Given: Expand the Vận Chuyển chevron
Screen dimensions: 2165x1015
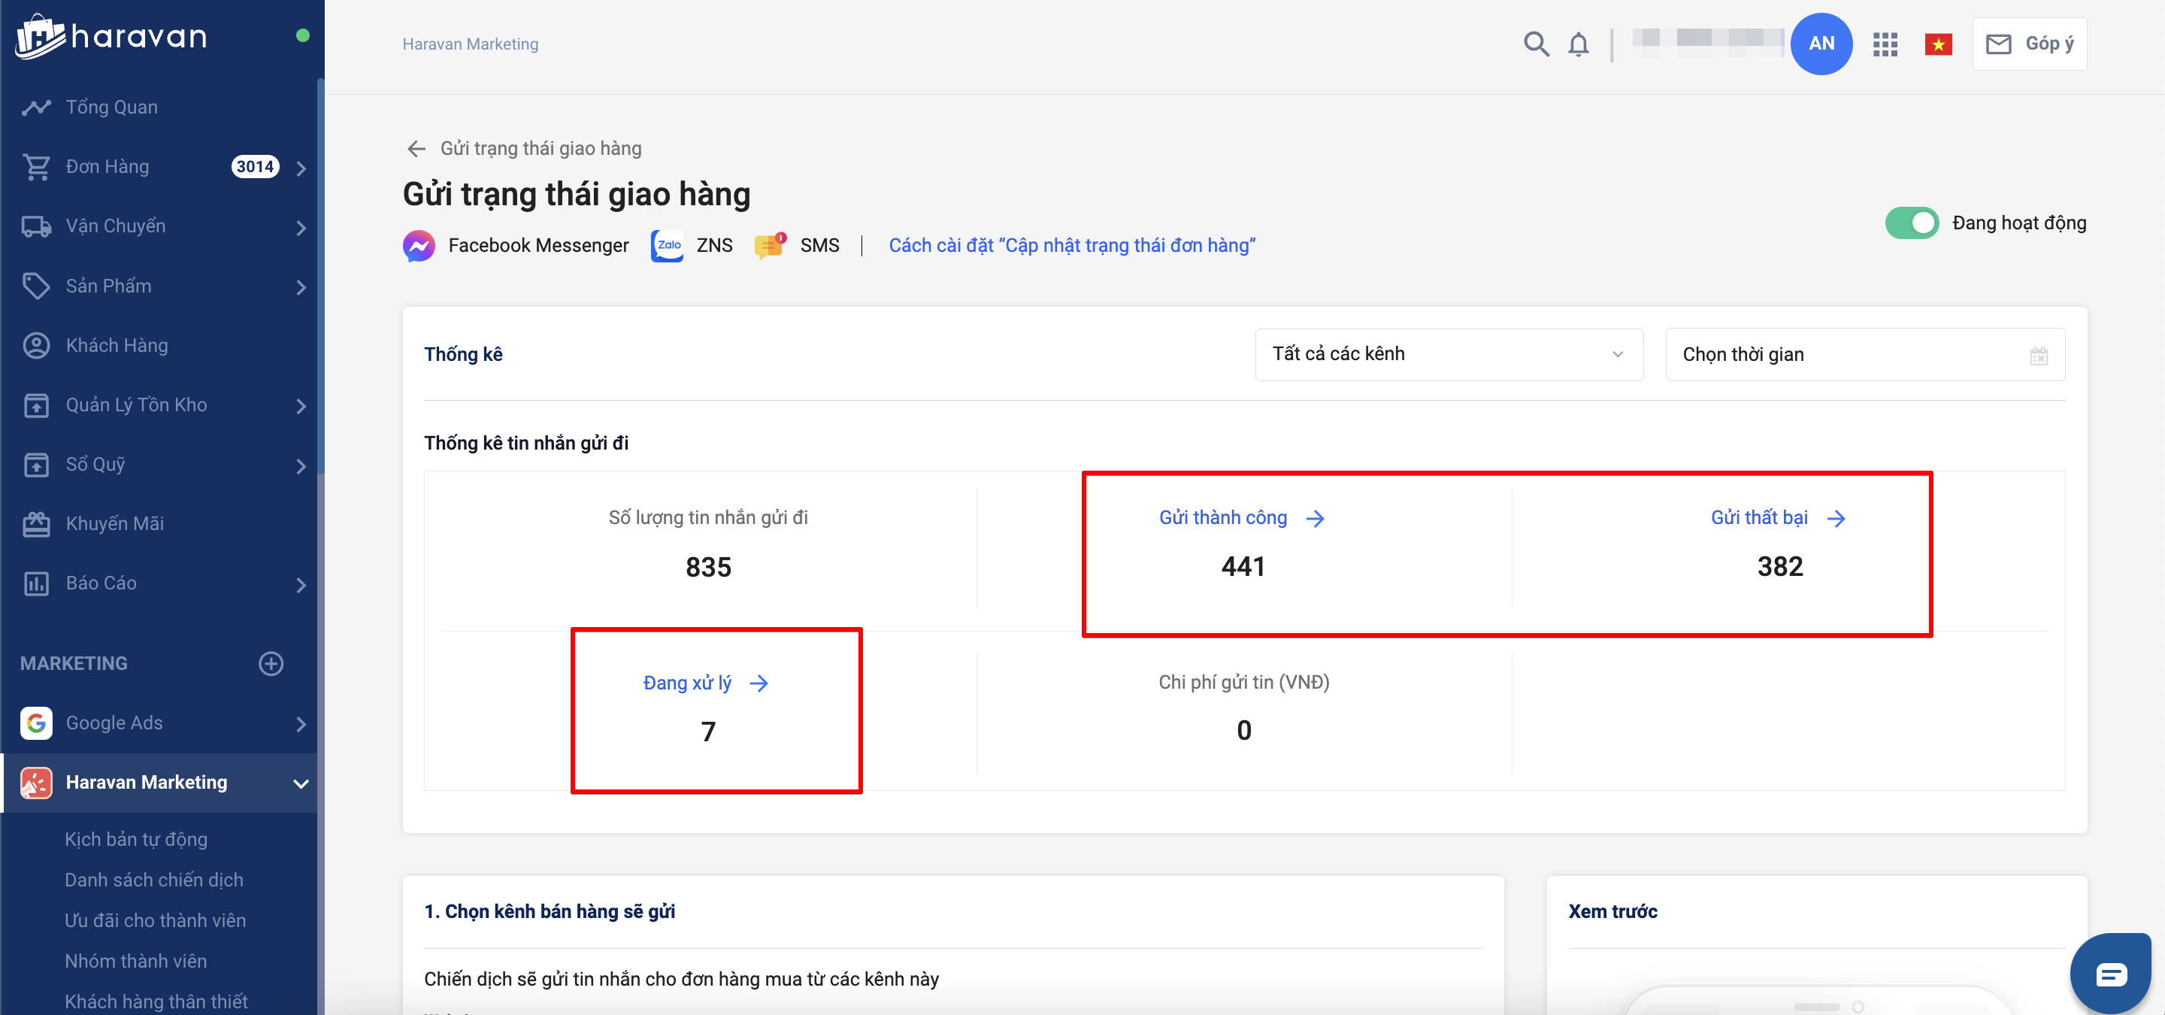Looking at the screenshot, I should (x=301, y=227).
